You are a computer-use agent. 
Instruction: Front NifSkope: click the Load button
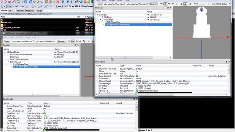pyautogui.click(x=100, y=4)
